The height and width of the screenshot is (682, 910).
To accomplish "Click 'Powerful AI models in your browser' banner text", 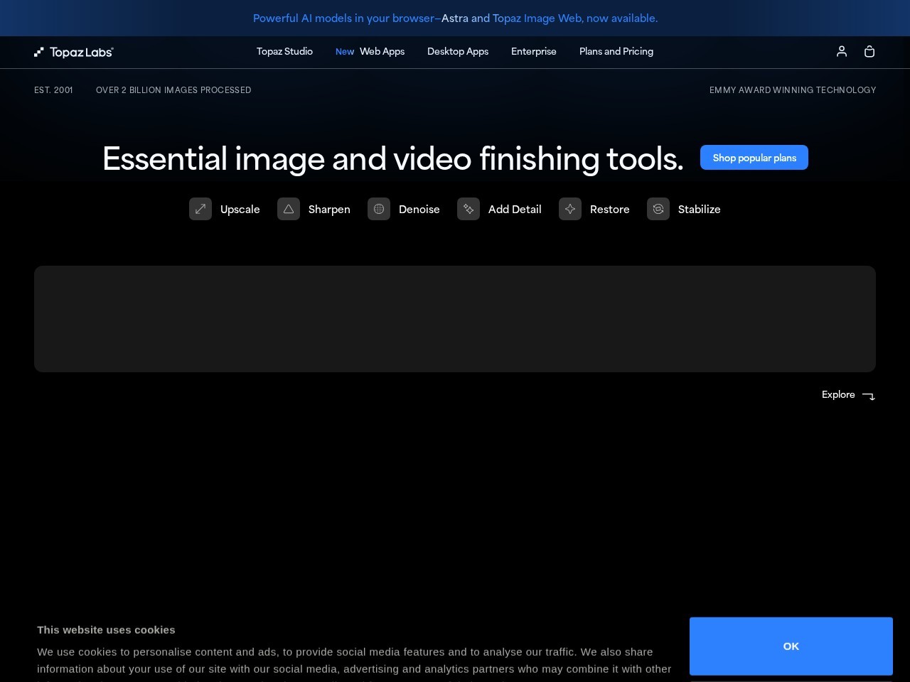I will [343, 18].
